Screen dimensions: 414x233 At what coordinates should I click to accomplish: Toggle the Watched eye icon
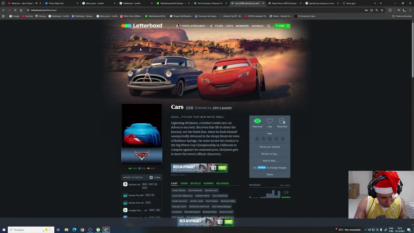tap(257, 121)
